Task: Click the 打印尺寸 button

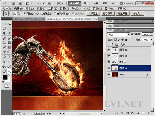Action: pos(137,13)
